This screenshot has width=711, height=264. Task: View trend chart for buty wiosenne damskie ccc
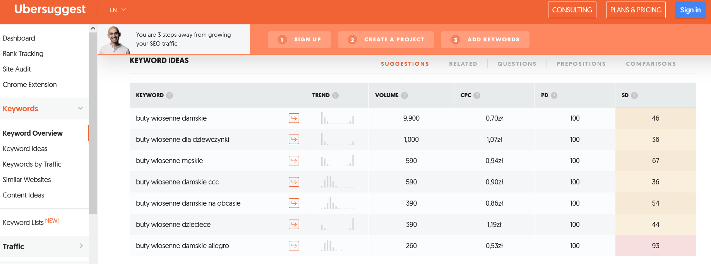tap(338, 182)
